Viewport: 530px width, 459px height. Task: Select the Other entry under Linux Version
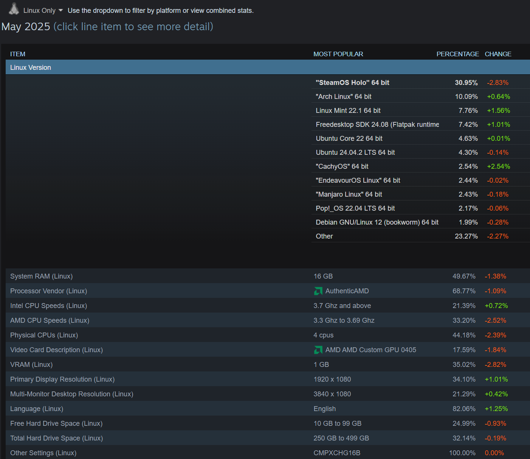pyautogui.click(x=421, y=236)
